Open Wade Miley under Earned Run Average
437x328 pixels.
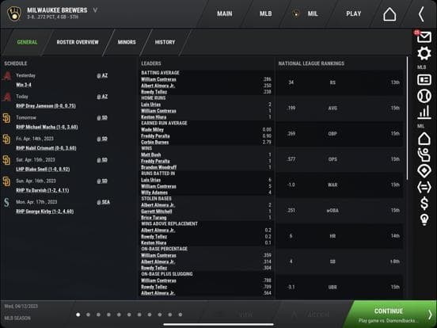tap(152, 130)
